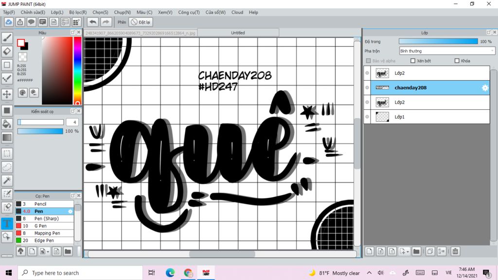Duplicate layer using the copy icon
The image size is (498, 280).
[430, 251]
